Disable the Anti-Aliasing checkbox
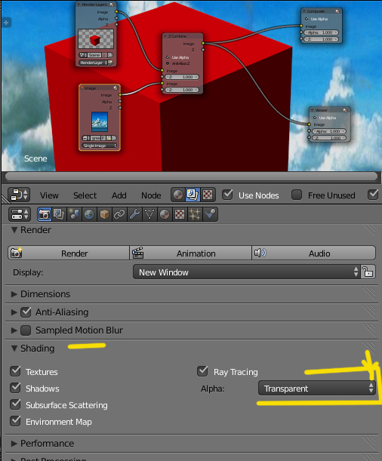 point(26,312)
